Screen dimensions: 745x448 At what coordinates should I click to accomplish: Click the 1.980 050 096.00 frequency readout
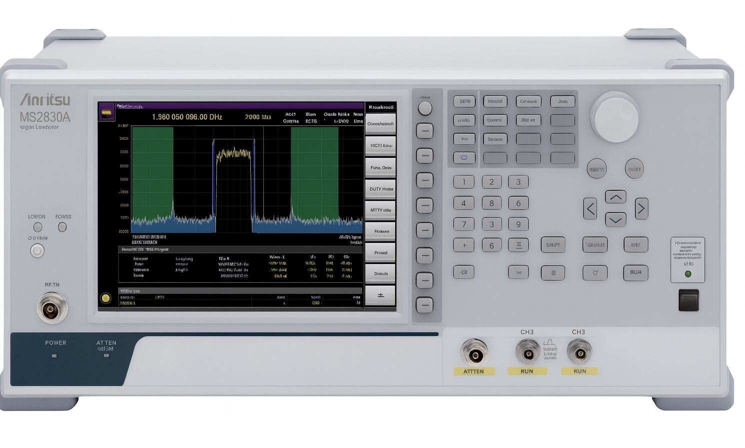187,117
